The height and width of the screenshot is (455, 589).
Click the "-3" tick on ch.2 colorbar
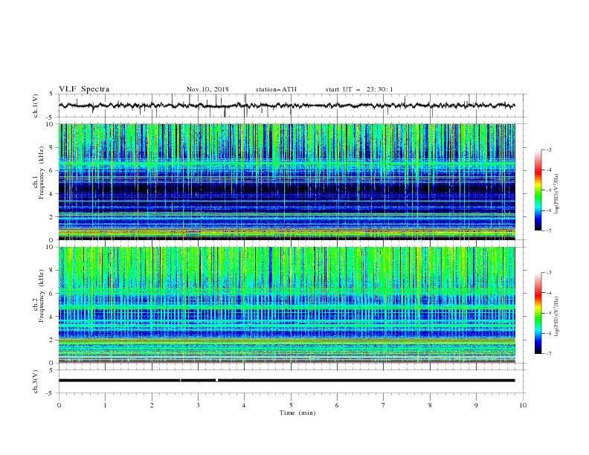point(548,273)
